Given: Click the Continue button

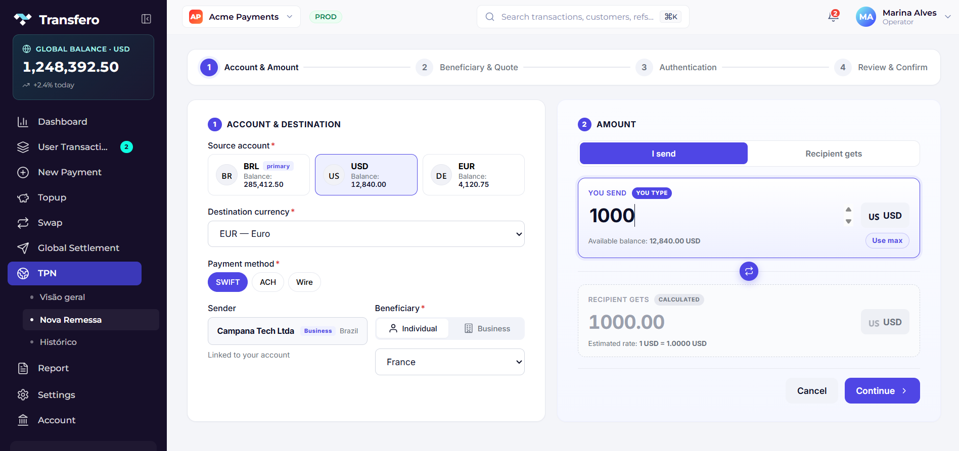Looking at the screenshot, I should click(x=882, y=391).
